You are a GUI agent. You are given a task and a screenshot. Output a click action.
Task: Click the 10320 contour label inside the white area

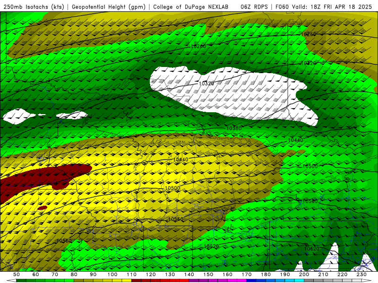tap(206, 83)
